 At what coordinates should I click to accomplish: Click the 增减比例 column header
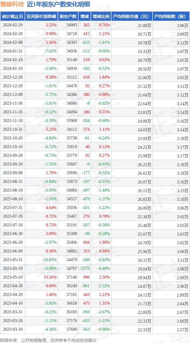pyautogui.click(x=101, y=16)
